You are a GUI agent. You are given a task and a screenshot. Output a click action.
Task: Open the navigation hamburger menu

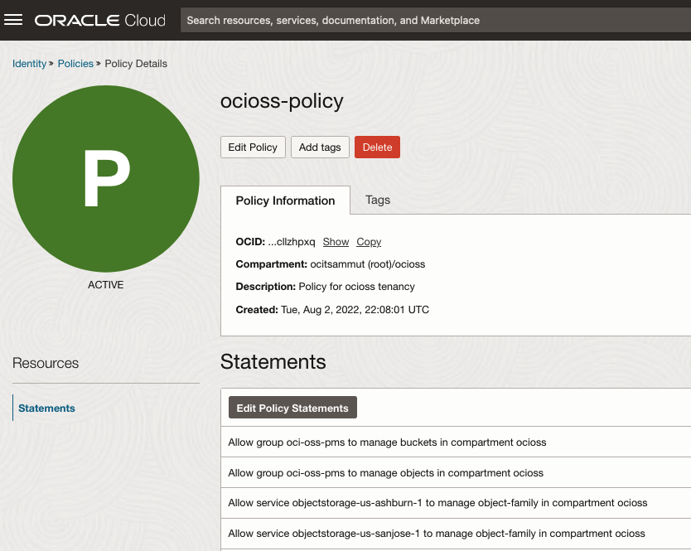click(13, 20)
